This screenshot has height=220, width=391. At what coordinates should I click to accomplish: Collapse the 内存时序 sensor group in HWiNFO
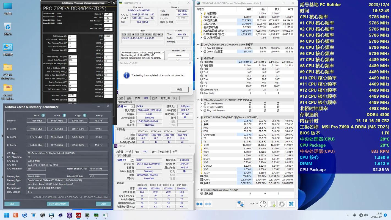[x=198, y=58]
